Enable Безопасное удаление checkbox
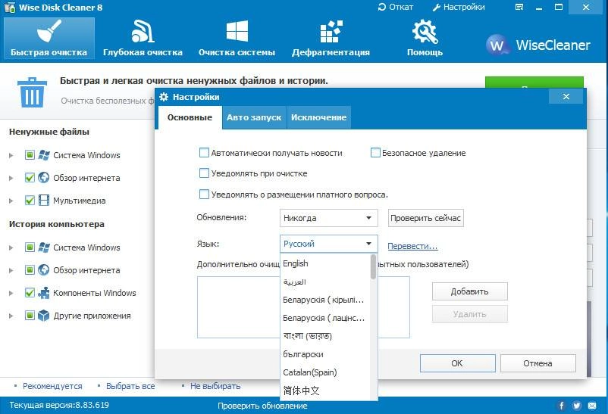Image resolution: width=608 pixels, height=414 pixels. (x=375, y=153)
